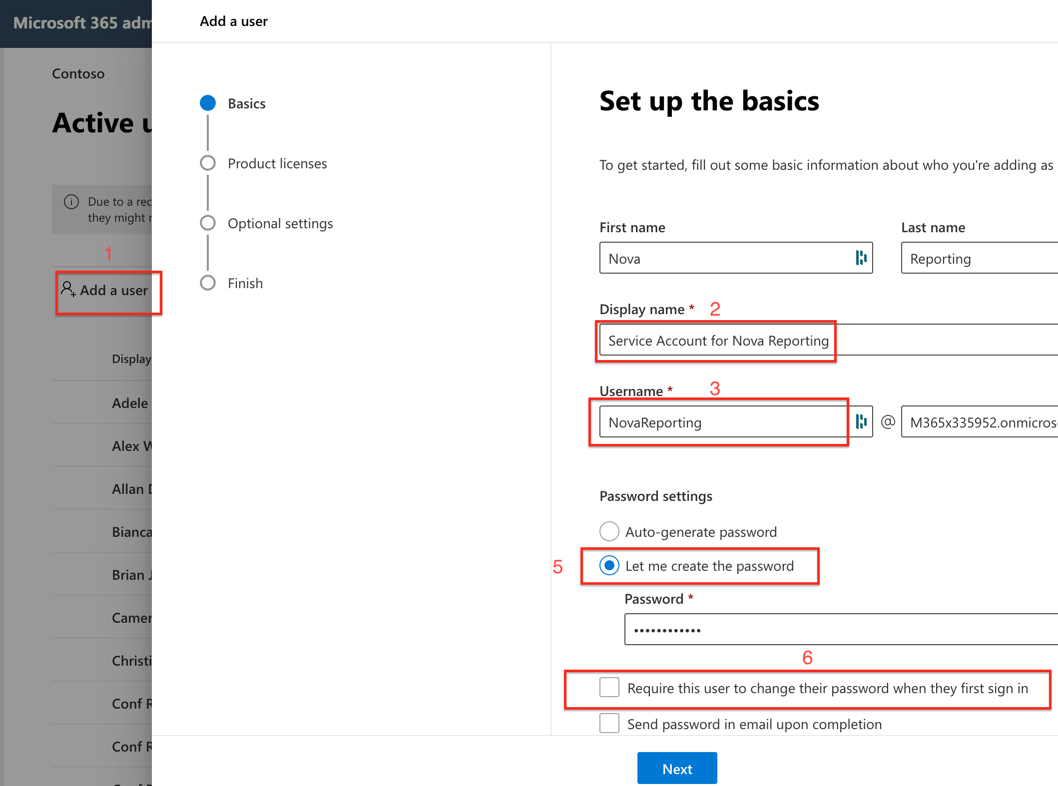Viewport: 1058px width, 786px height.
Task: Open the domain dropdown after the @ symbol
Action: tap(979, 422)
